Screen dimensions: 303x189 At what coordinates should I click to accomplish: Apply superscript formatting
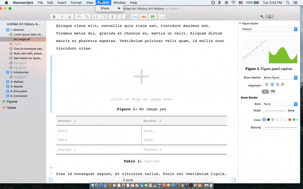click(x=79, y=17)
